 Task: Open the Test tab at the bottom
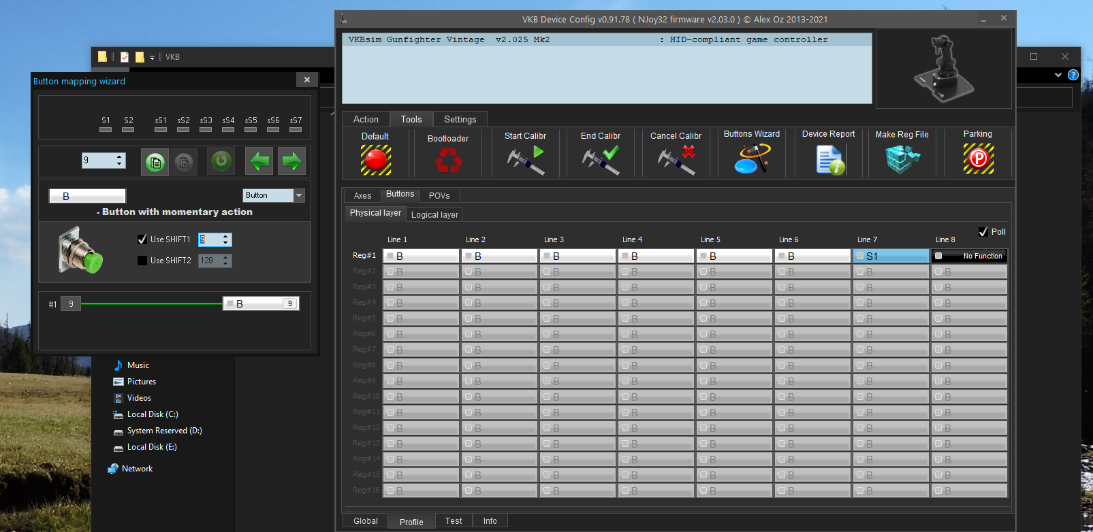[454, 521]
